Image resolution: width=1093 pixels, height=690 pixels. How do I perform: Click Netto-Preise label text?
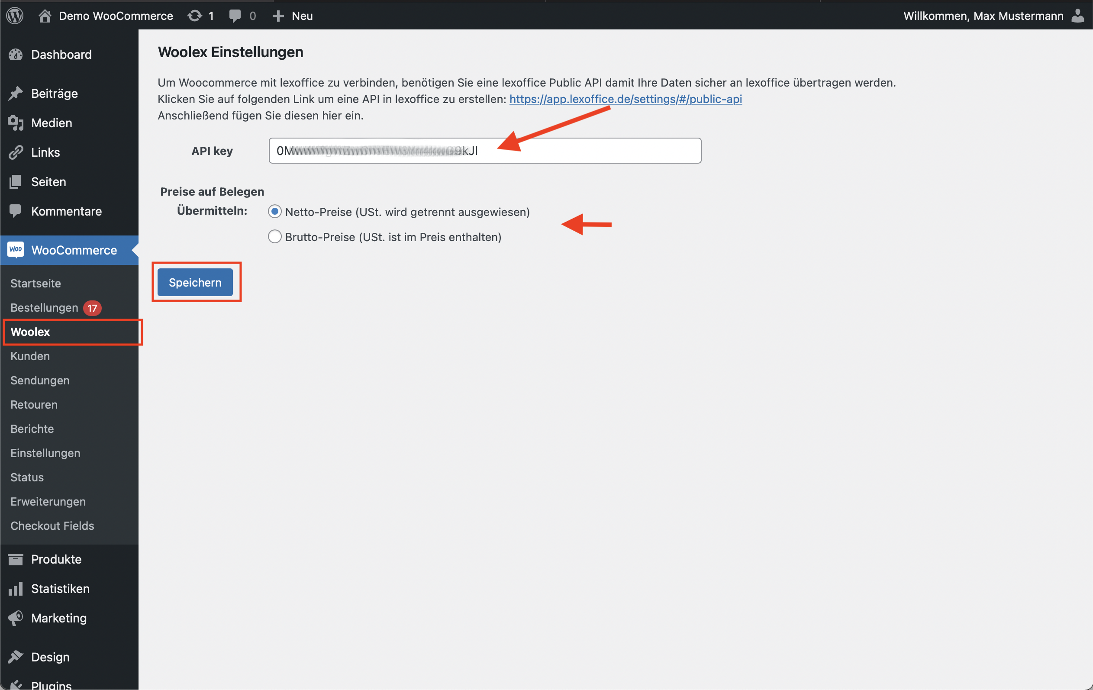407,212
